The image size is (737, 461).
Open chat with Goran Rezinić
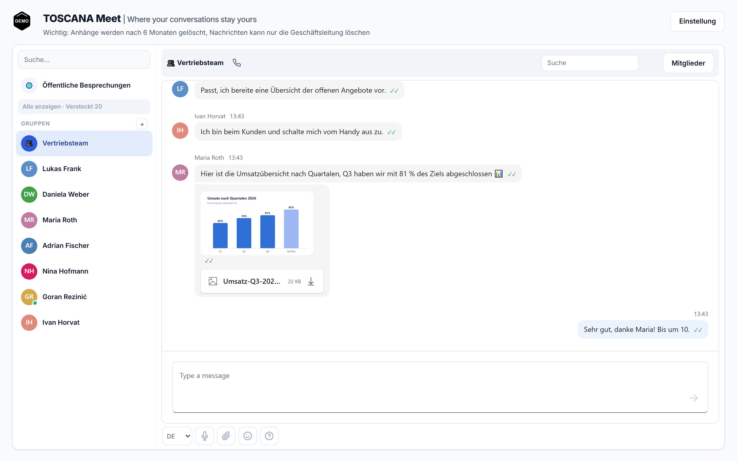click(84, 297)
